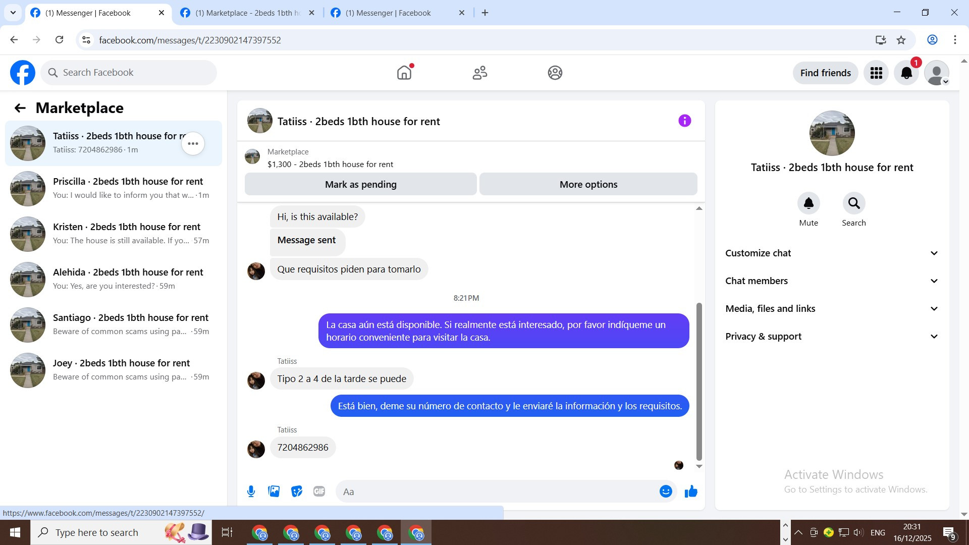The height and width of the screenshot is (545, 969).
Task: Send a thumbs-up like
Action: click(x=691, y=491)
